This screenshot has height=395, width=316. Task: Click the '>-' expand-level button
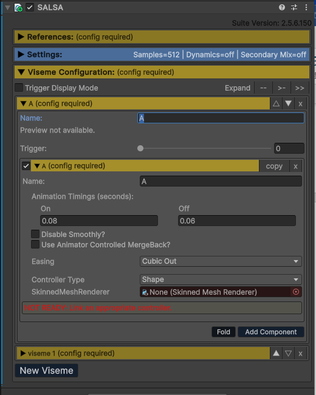[x=281, y=88]
